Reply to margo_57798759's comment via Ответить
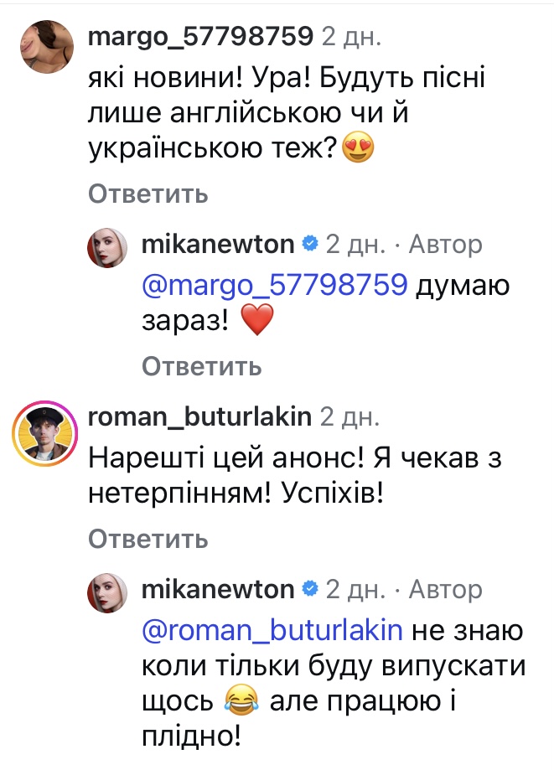This screenshot has height=770, width=554. point(148,195)
